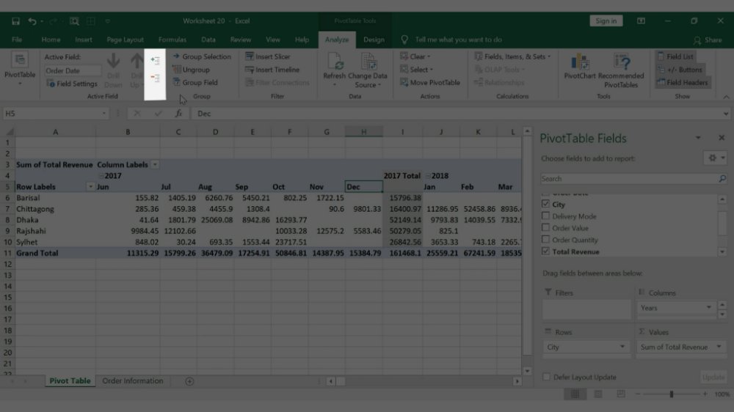Open Change Data Source
The height and width of the screenshot is (412, 734).
tap(368, 70)
